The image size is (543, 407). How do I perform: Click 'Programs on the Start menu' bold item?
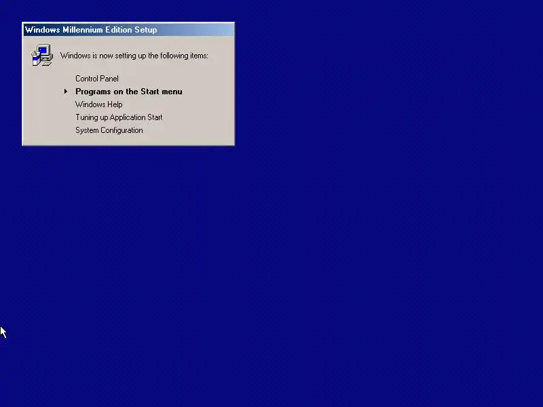(x=129, y=92)
